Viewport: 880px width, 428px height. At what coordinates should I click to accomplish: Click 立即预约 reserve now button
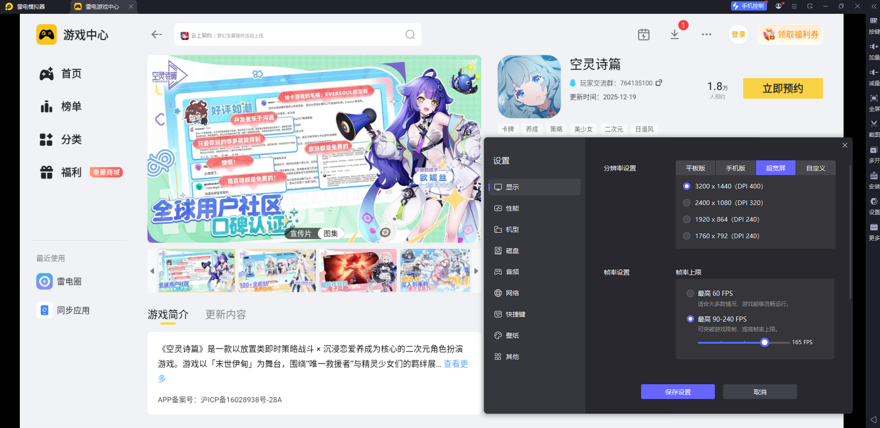783,88
